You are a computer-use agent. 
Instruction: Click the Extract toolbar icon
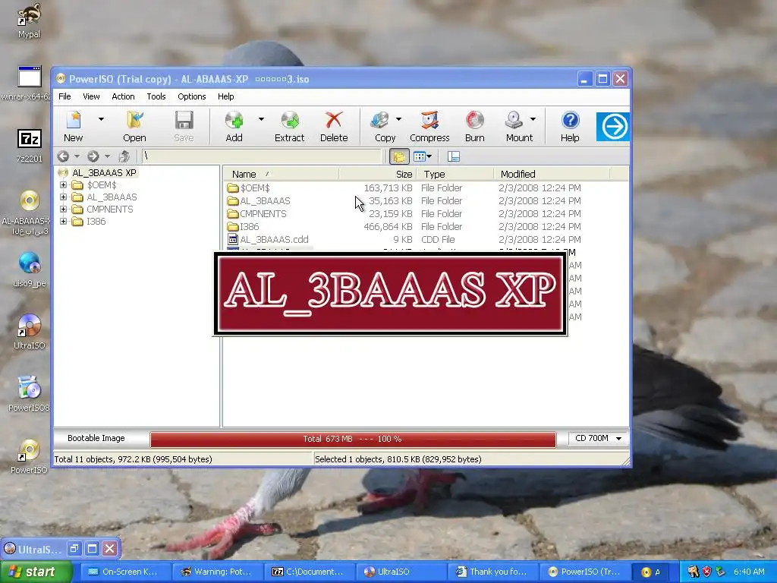pos(289,120)
